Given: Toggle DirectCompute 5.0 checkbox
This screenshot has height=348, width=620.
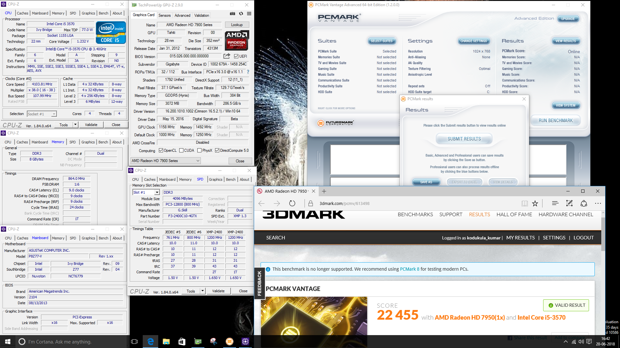Looking at the screenshot, I should [217, 150].
